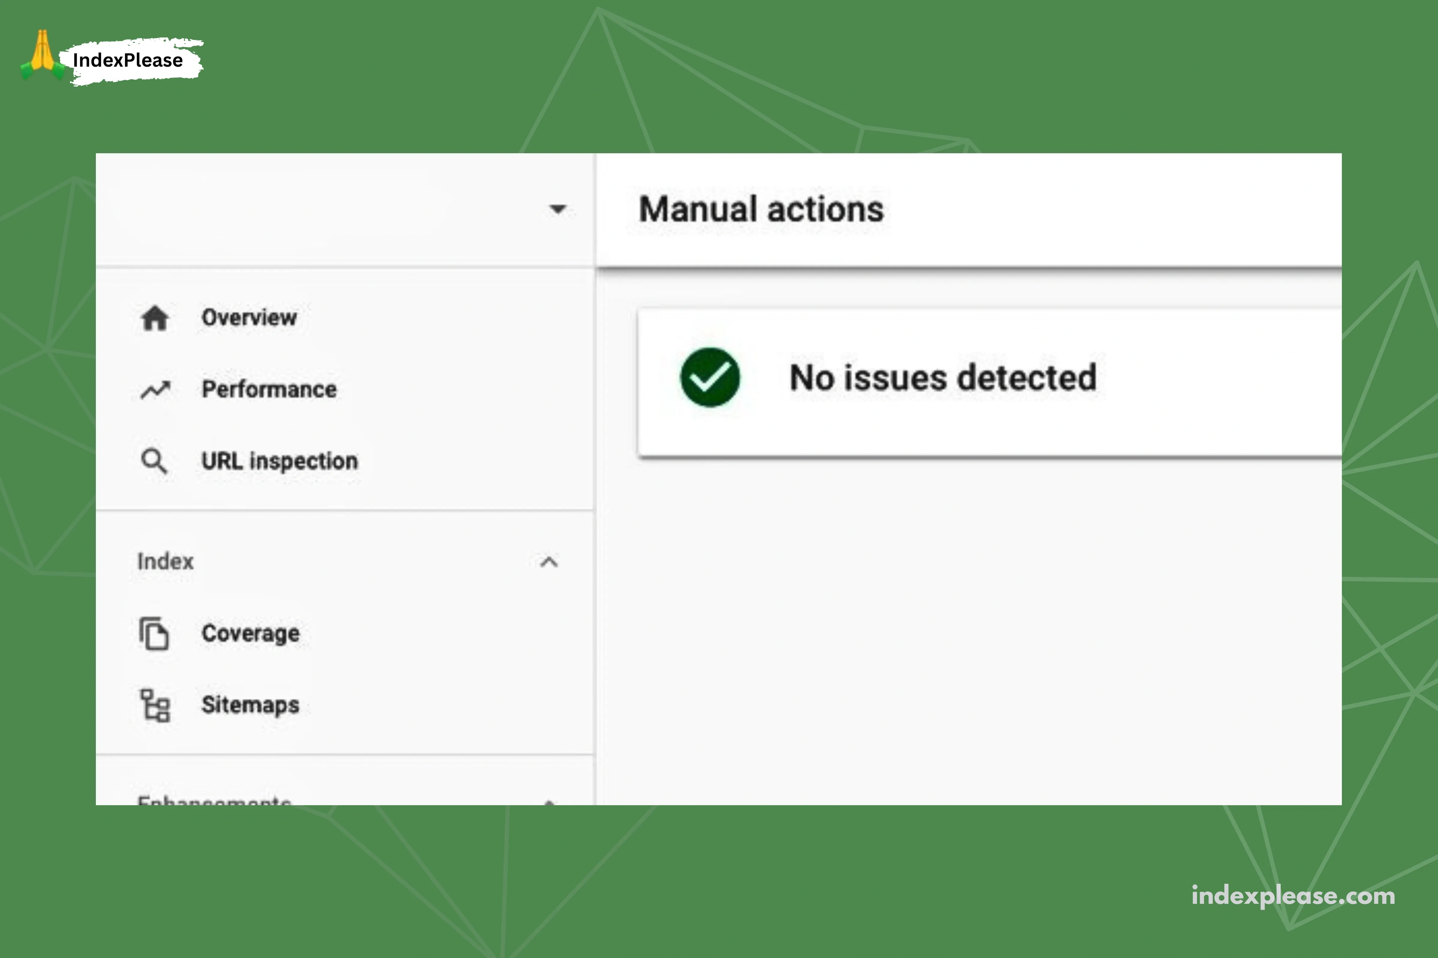
Task: Open the URL inspection tool
Action: [x=280, y=461]
